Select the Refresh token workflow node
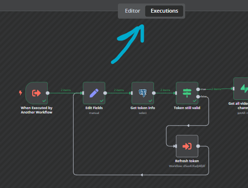Screen dimensions: 248x188 coord(187,146)
